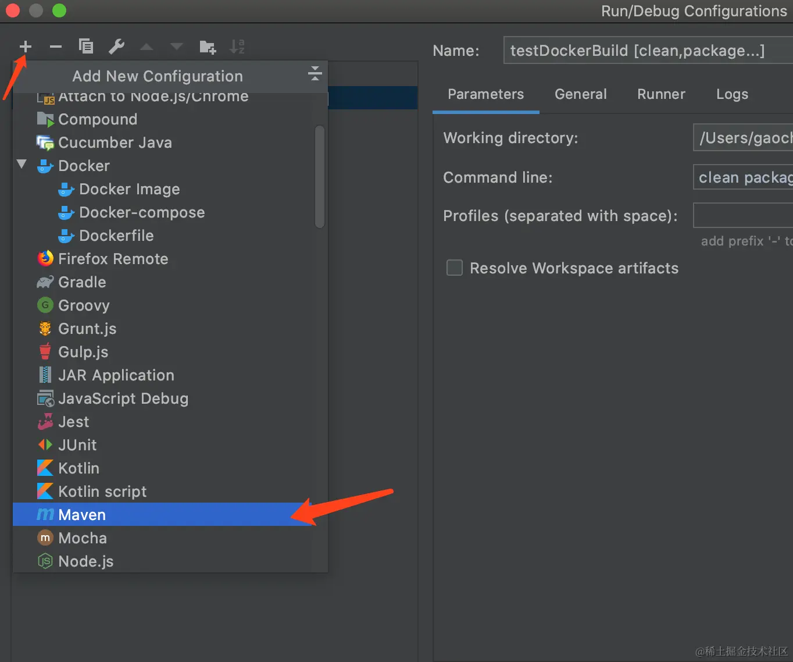The height and width of the screenshot is (662, 793).
Task: Switch to the Runner tab
Action: tap(661, 94)
